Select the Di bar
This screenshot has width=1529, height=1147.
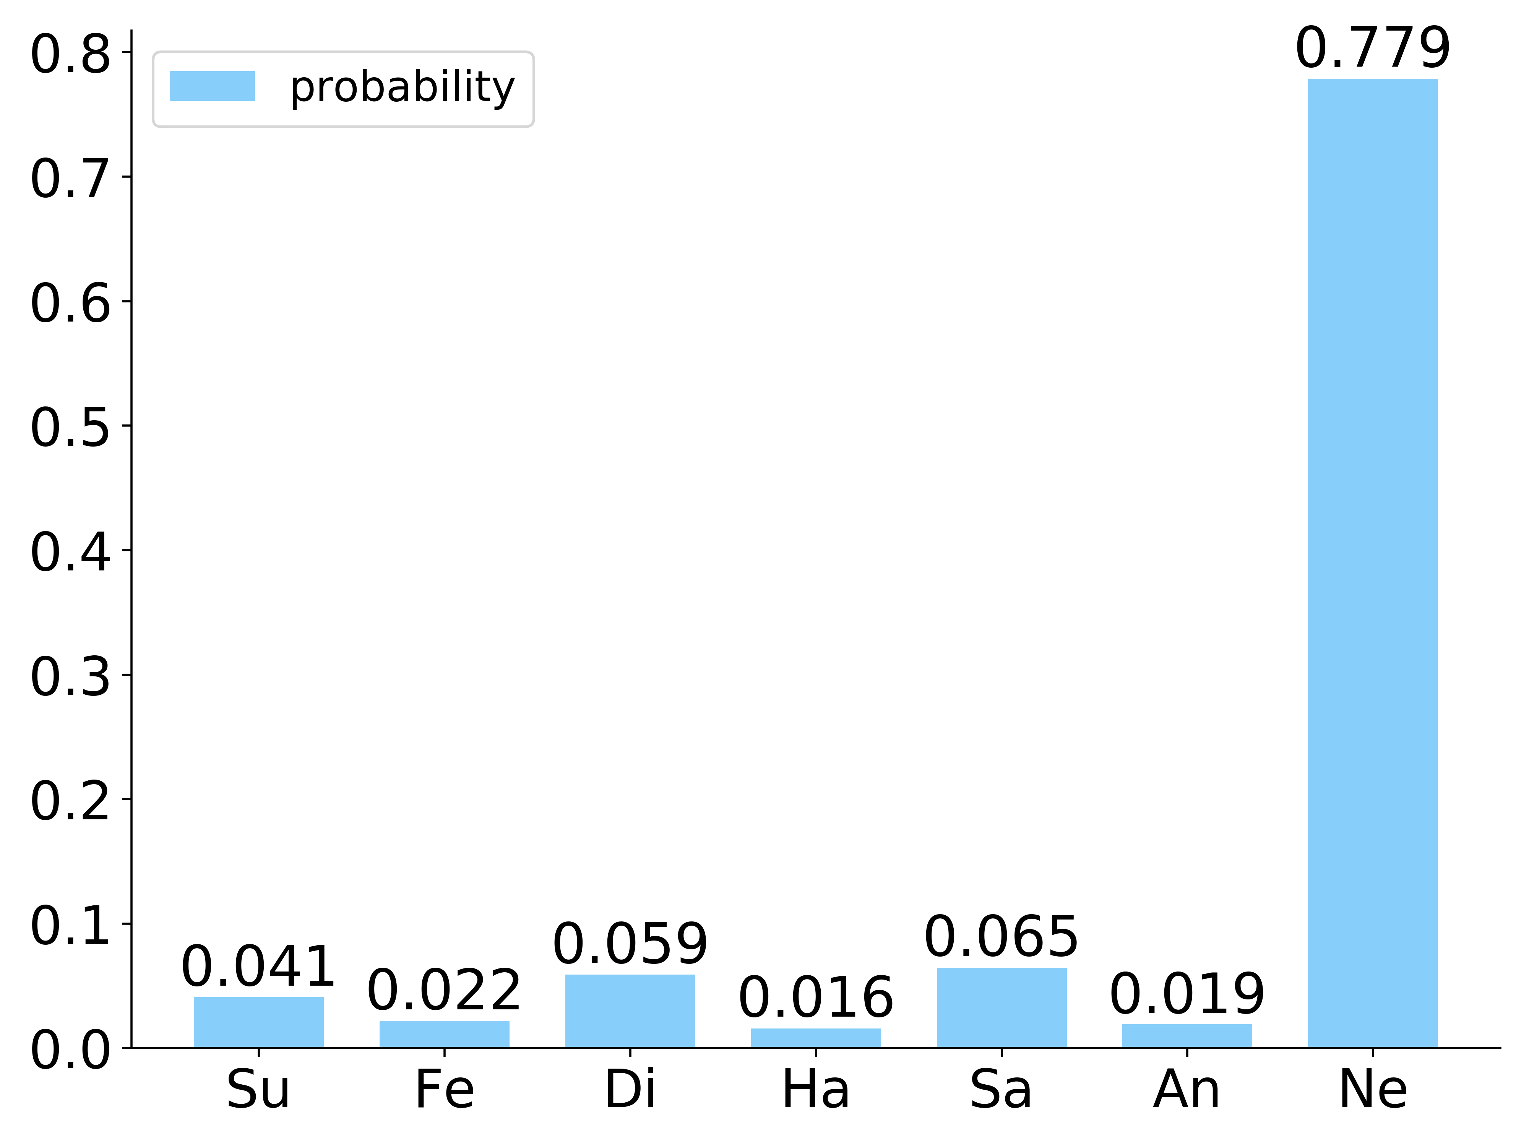pyautogui.click(x=630, y=1011)
